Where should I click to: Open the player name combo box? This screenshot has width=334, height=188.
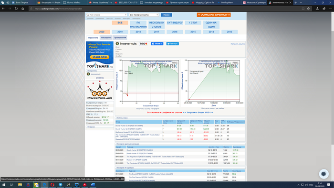coord(106,15)
